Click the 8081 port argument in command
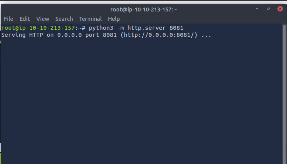This screenshot has height=164, width=287. point(176,28)
